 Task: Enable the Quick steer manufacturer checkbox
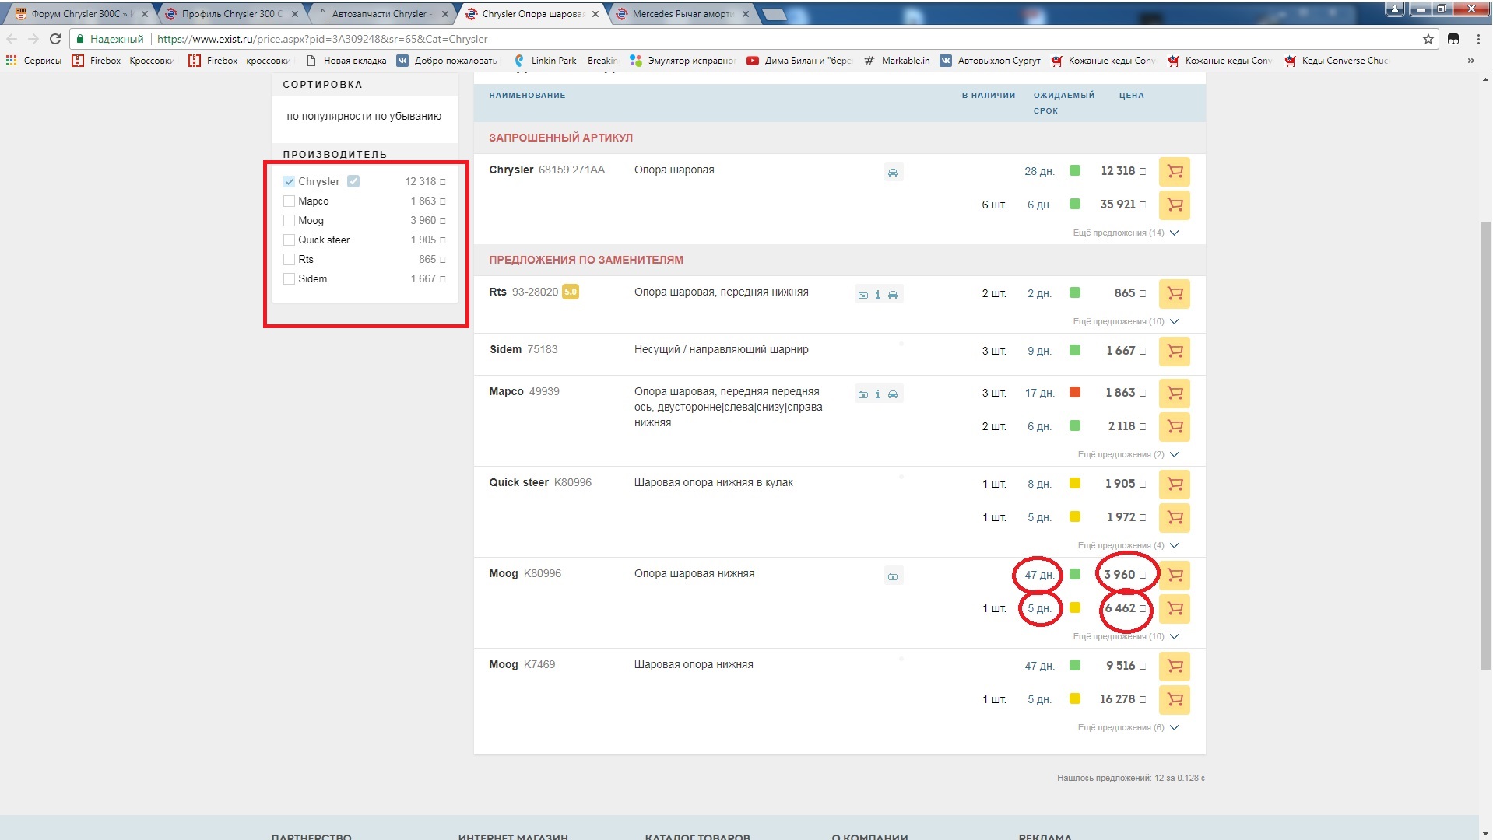[x=289, y=240]
